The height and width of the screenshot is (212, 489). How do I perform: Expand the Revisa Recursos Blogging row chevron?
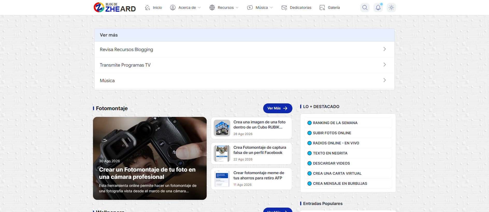tap(385, 49)
